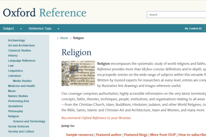
Task: Select Music in the sidebar
Action: [x=12, y=91]
